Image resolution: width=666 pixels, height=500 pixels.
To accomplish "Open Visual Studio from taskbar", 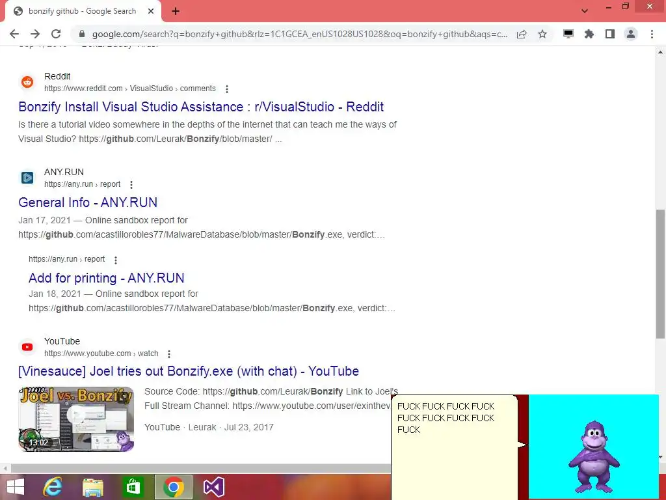I will point(213,487).
